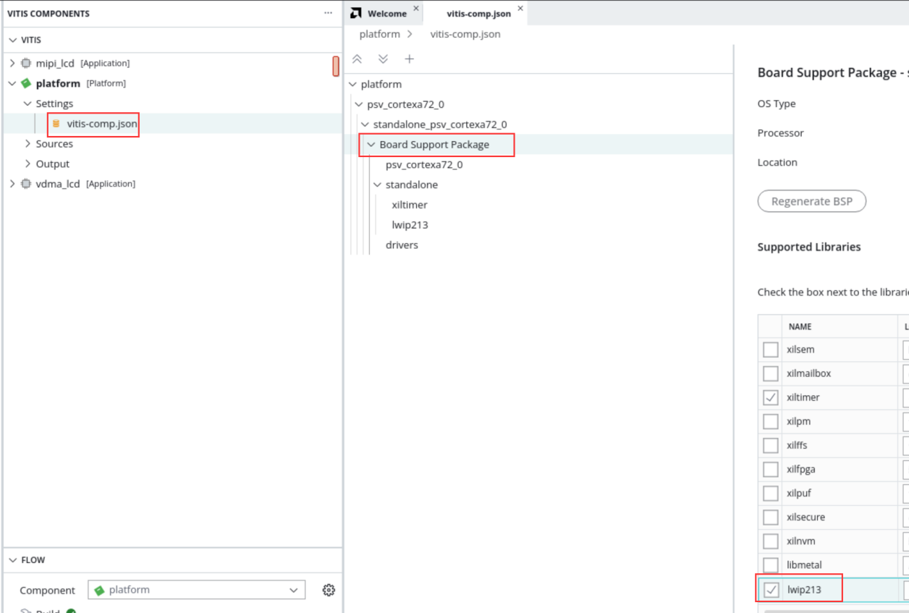Expand the mipi_lcd application node
Image resolution: width=909 pixels, height=613 pixels.
point(12,63)
